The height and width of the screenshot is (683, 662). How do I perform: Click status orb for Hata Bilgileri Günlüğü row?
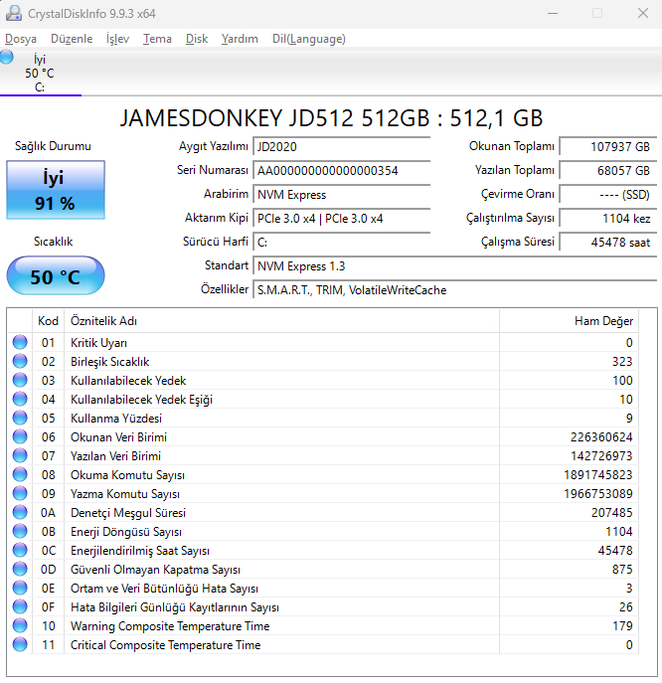pos(20,606)
